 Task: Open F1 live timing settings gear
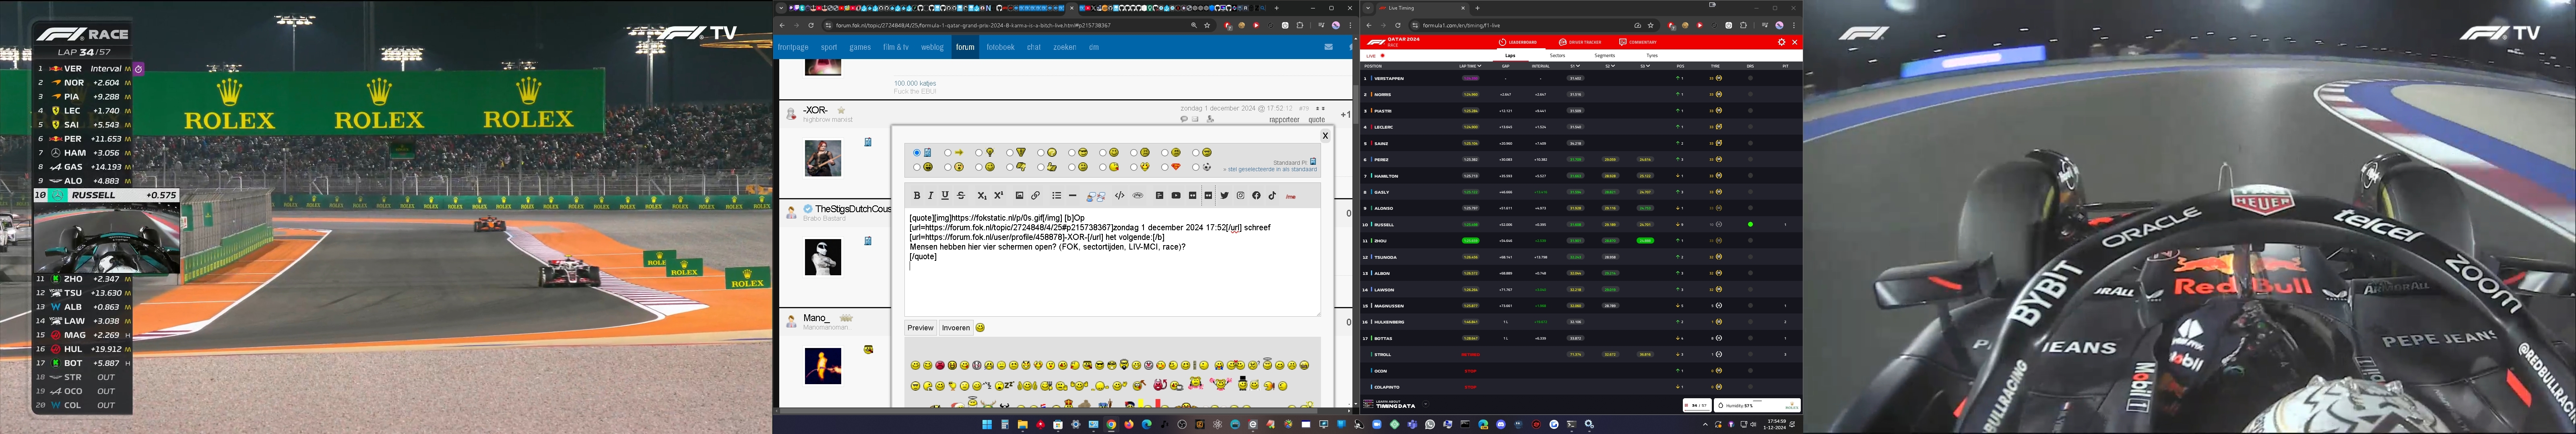point(1782,42)
